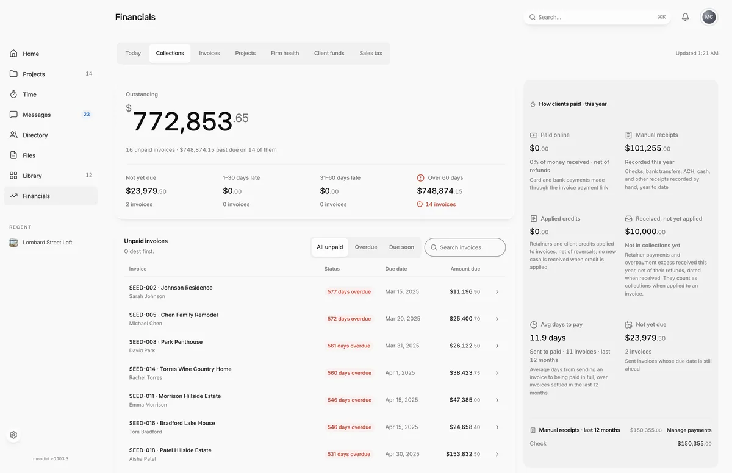Click the Not yet due calendar icon
732x473 pixels.
coord(628,325)
